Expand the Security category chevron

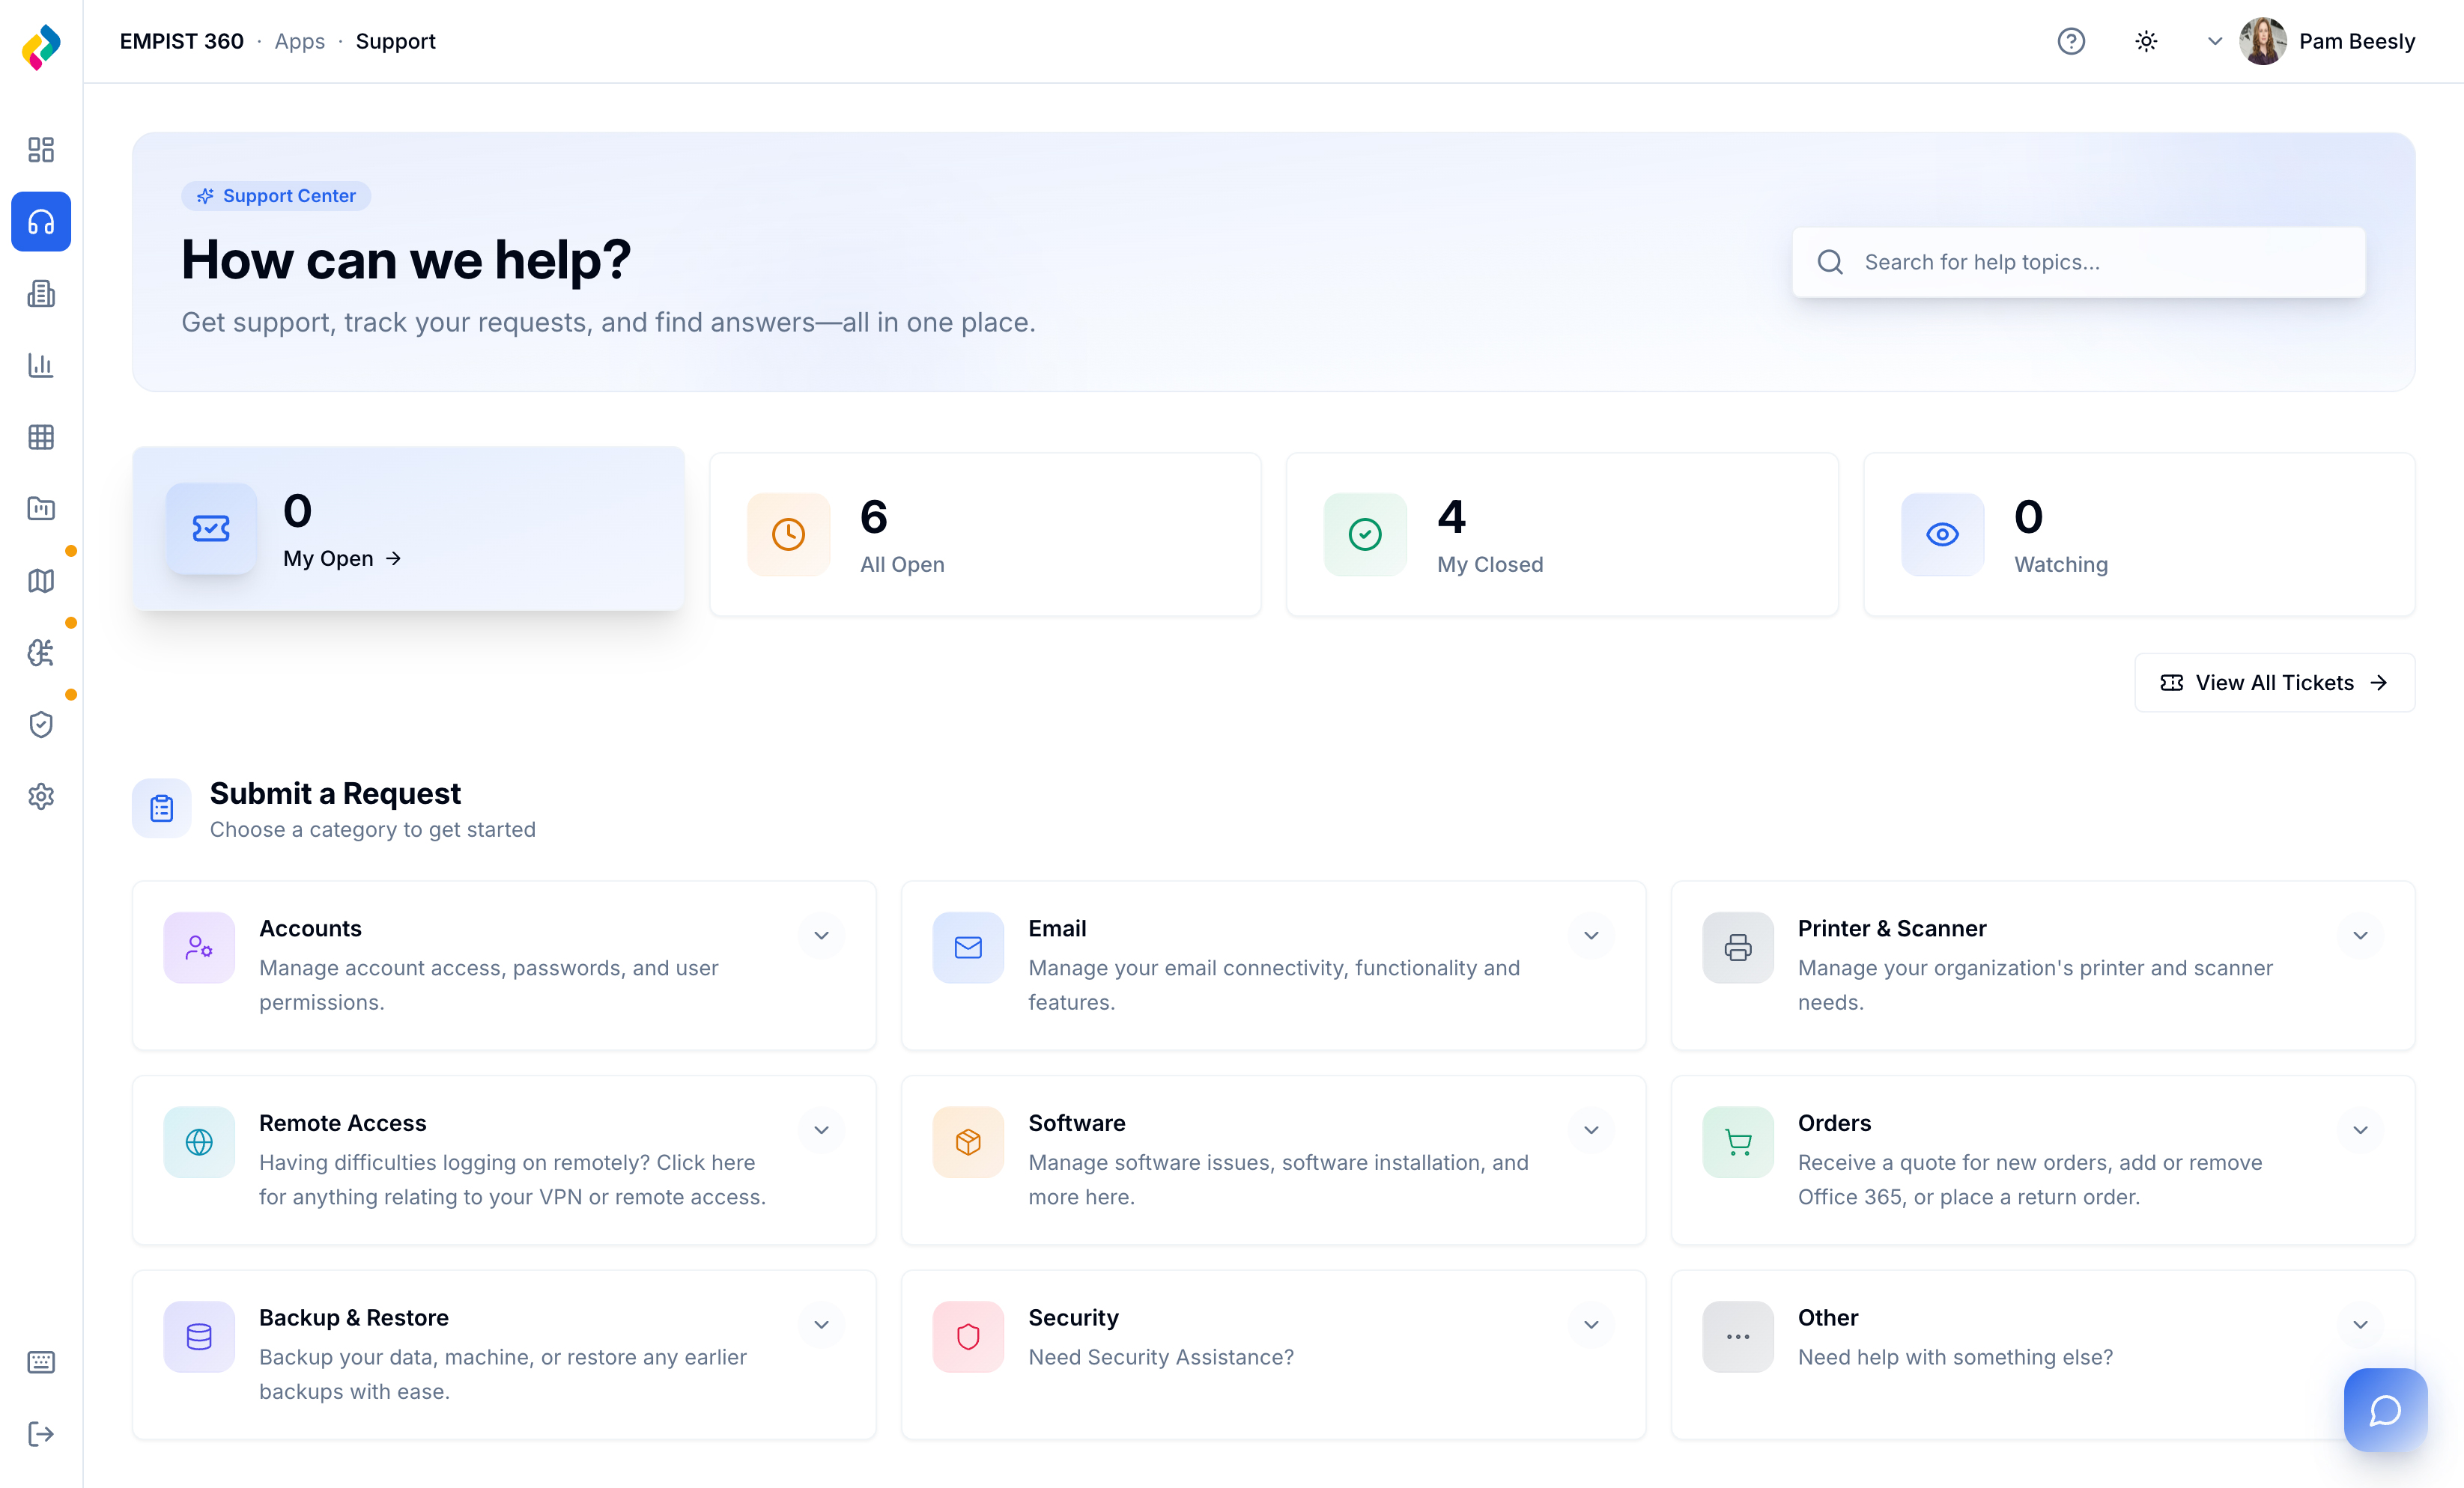(1591, 1325)
